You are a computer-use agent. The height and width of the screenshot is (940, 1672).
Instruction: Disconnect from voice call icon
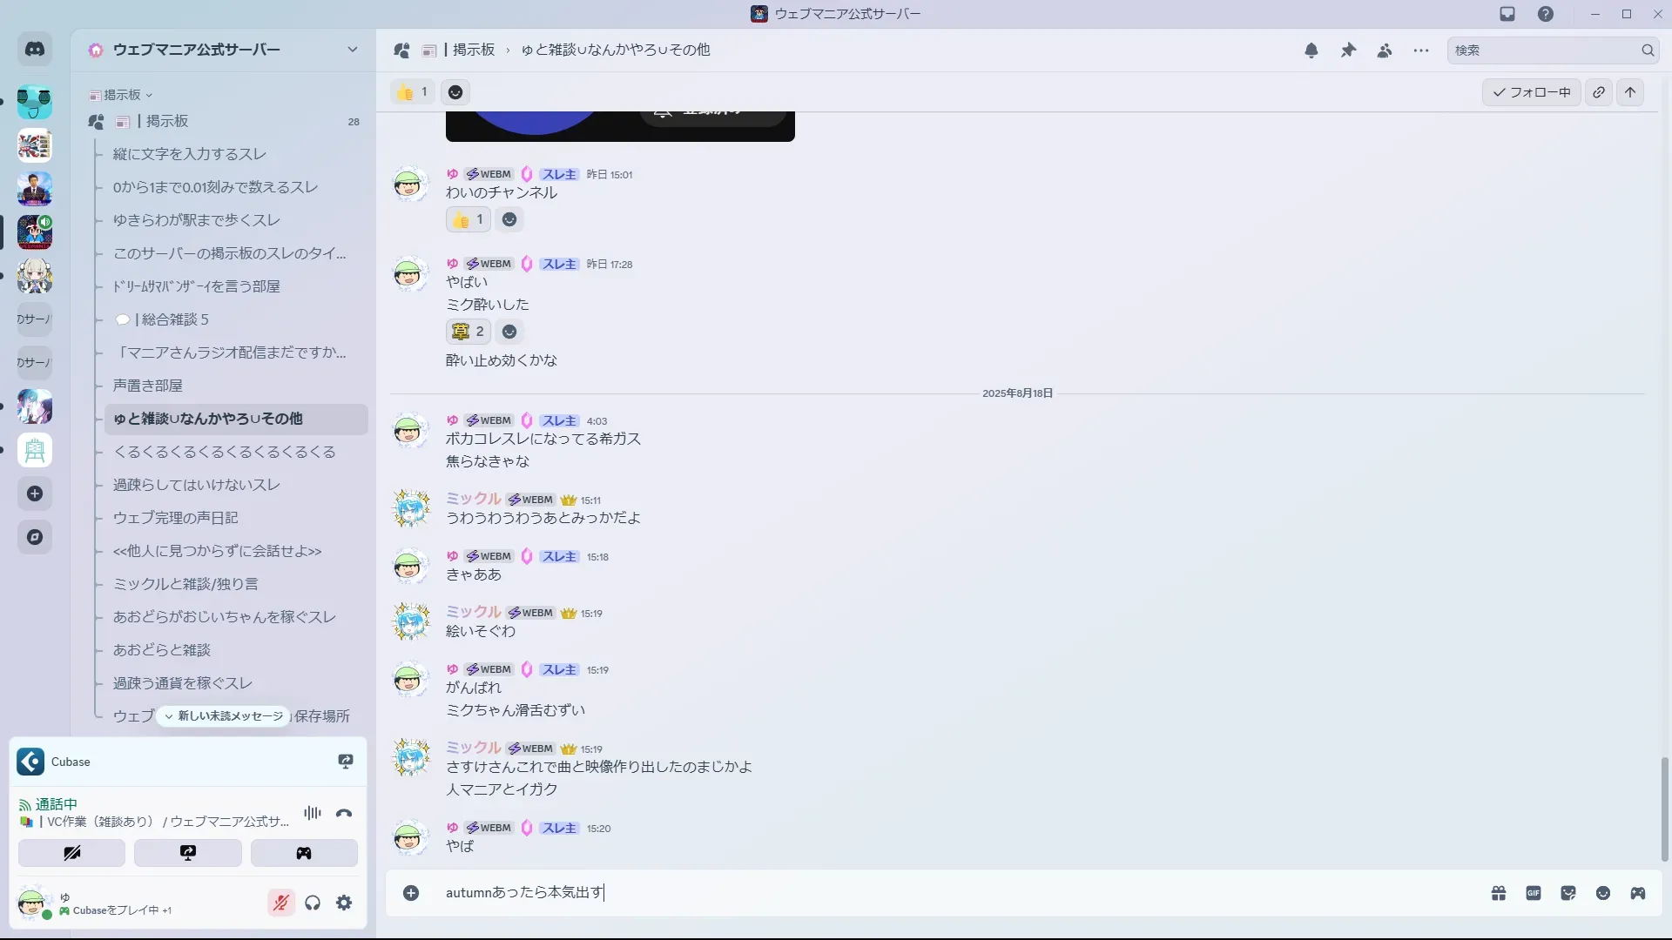pos(344,813)
